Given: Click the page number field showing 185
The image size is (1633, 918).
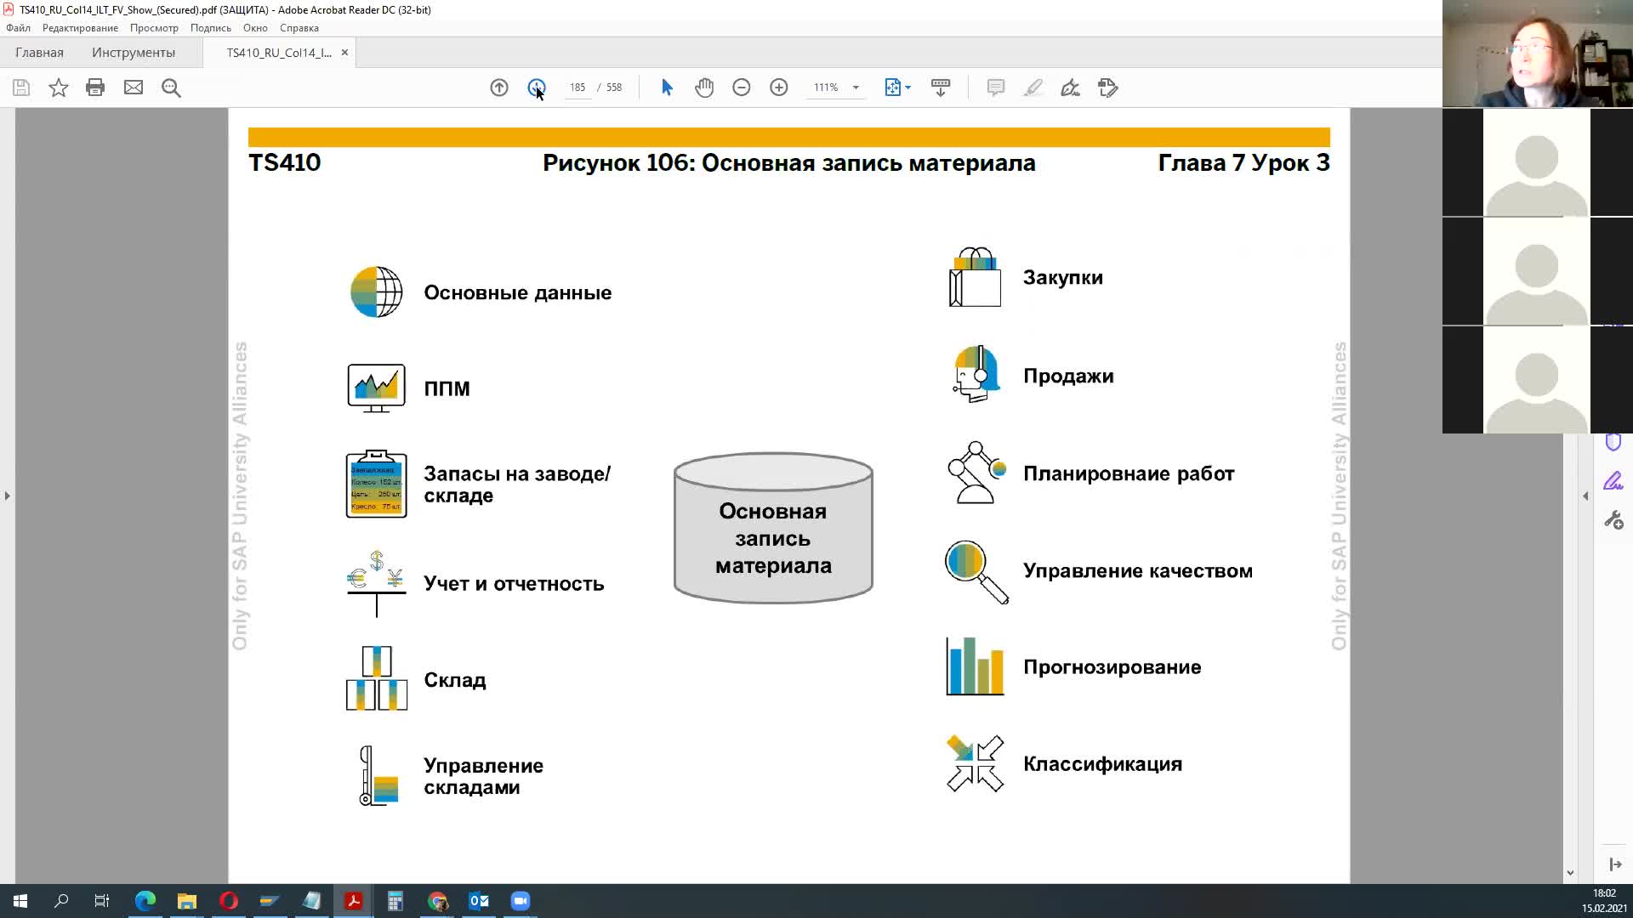Looking at the screenshot, I should [x=578, y=88].
